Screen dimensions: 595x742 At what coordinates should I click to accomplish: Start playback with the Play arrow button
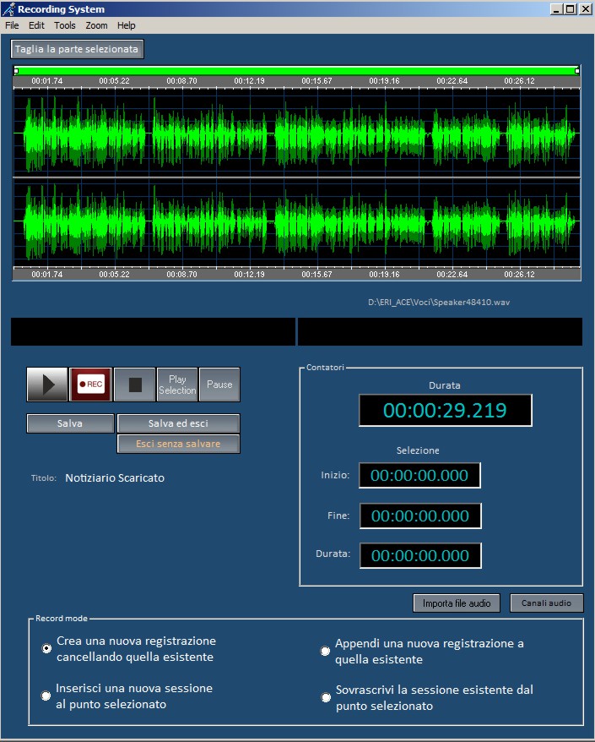coord(46,385)
